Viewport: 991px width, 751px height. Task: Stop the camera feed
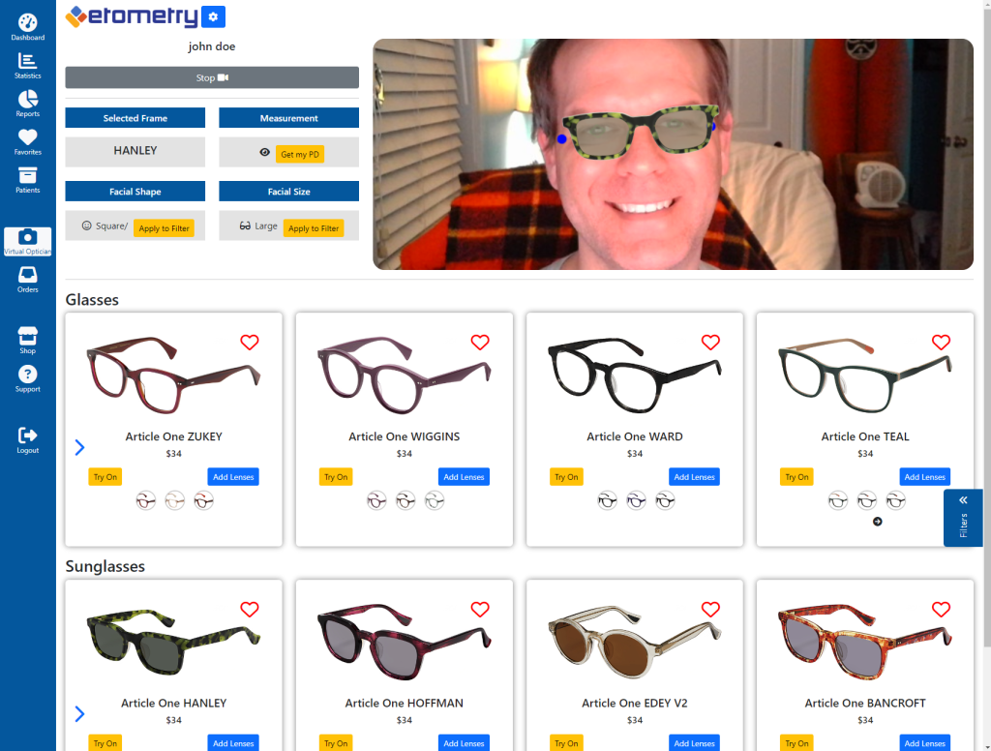click(212, 77)
